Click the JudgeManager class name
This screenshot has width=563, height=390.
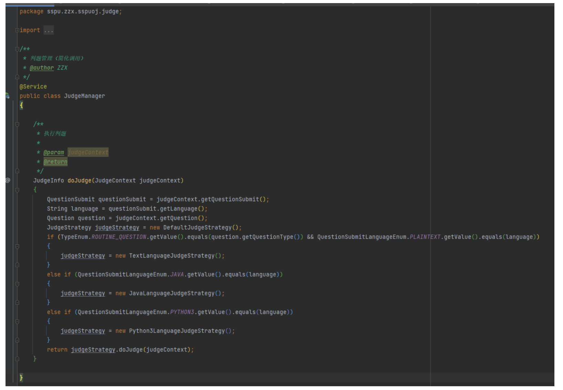point(84,96)
